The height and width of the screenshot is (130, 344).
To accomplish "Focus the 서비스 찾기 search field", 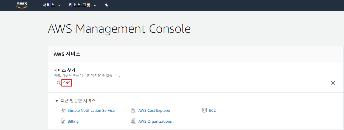I will pos(192,83).
